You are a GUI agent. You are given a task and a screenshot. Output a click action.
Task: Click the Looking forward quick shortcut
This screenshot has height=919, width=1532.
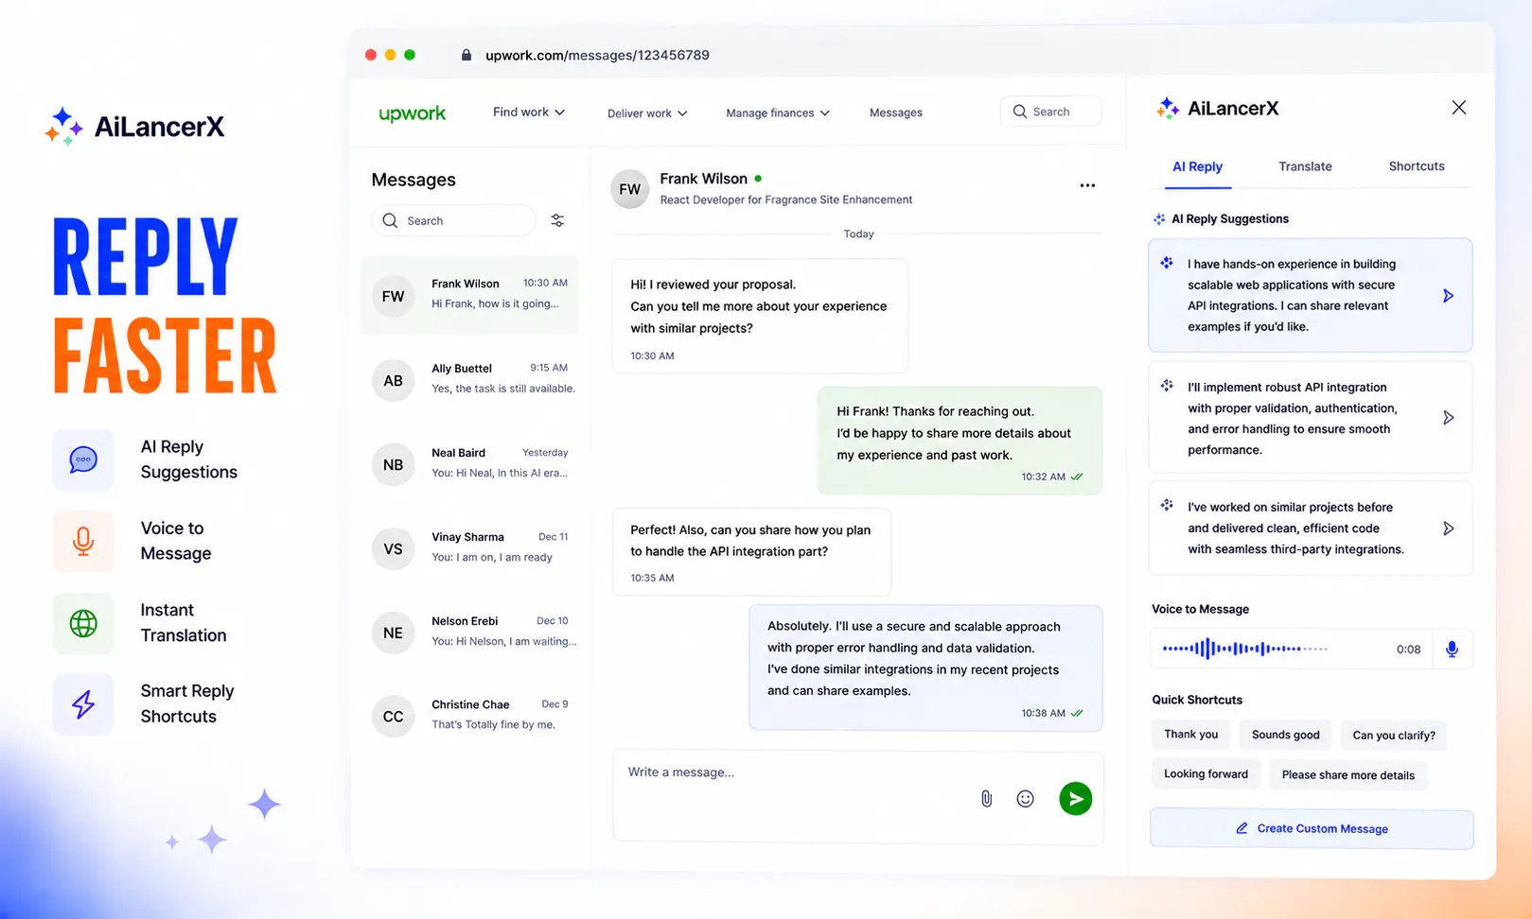[1206, 774]
